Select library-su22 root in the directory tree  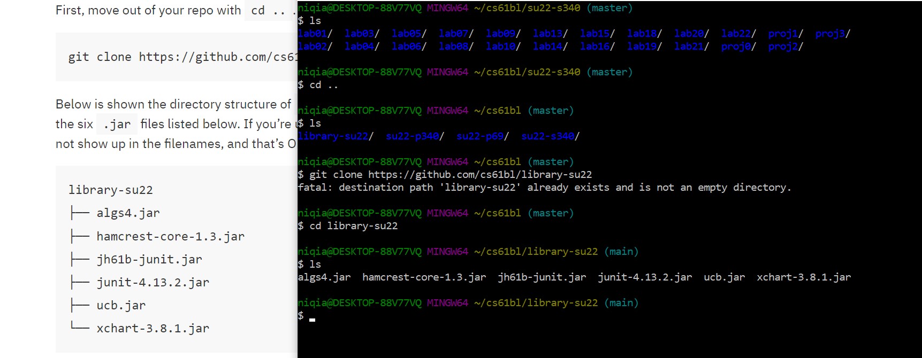pos(111,190)
